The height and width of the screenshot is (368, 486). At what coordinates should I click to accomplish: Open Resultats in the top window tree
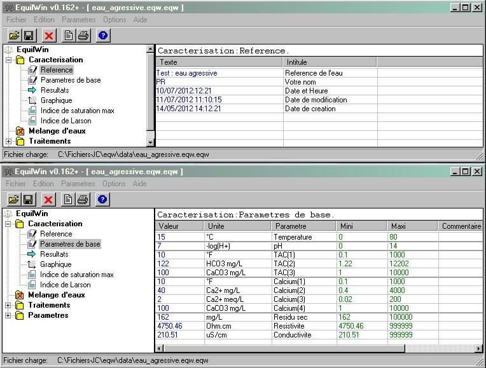pos(55,90)
